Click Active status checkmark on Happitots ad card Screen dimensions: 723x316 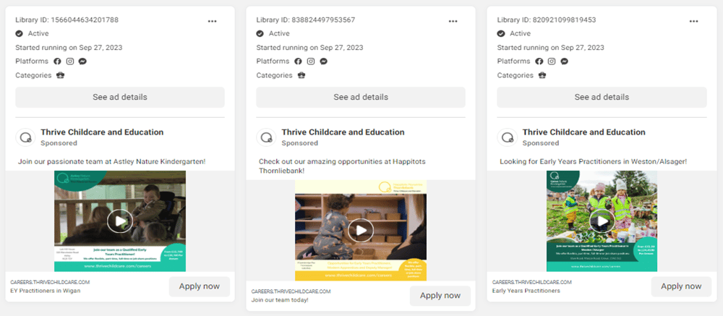coord(260,33)
